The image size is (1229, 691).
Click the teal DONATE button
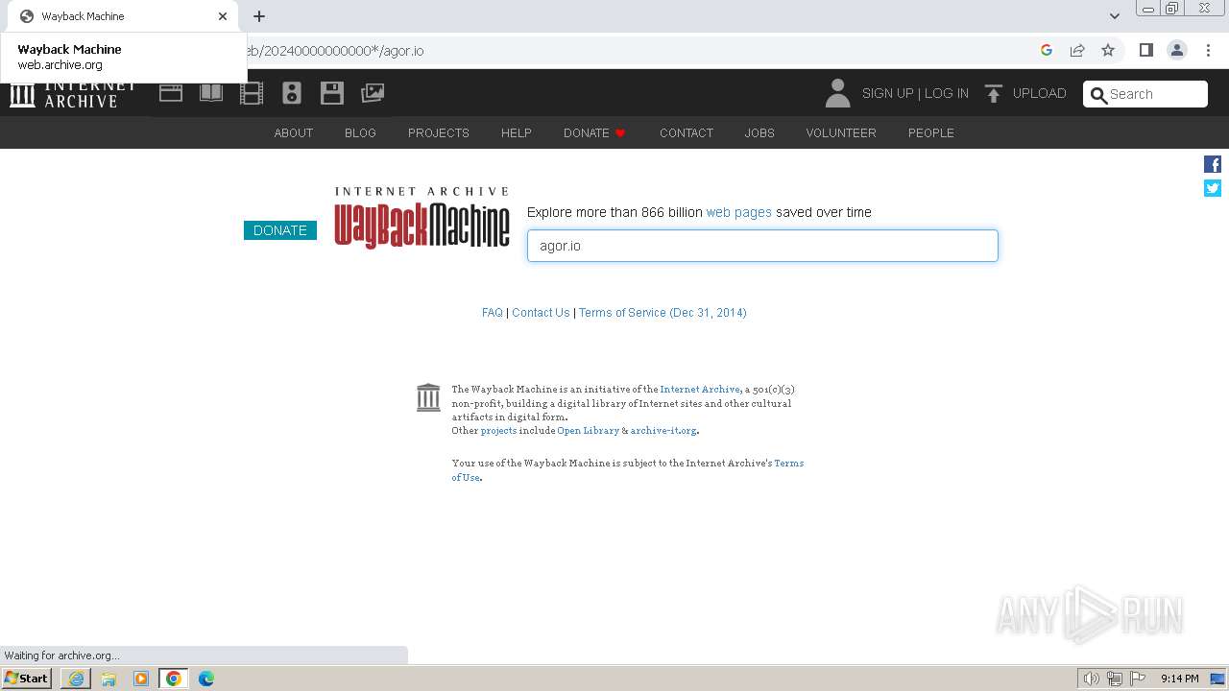[x=280, y=230]
